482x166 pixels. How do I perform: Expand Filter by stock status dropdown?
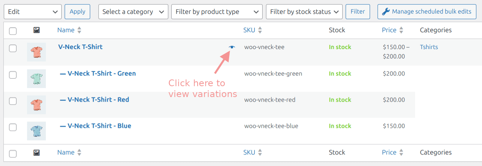[x=304, y=12]
